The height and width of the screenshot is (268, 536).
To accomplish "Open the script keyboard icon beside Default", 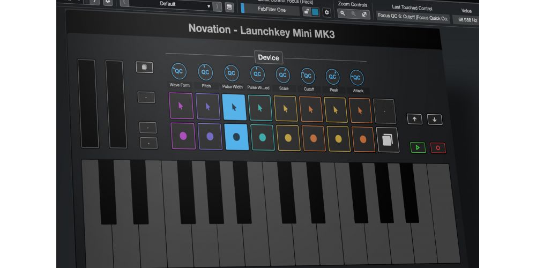I will pyautogui.click(x=230, y=7).
